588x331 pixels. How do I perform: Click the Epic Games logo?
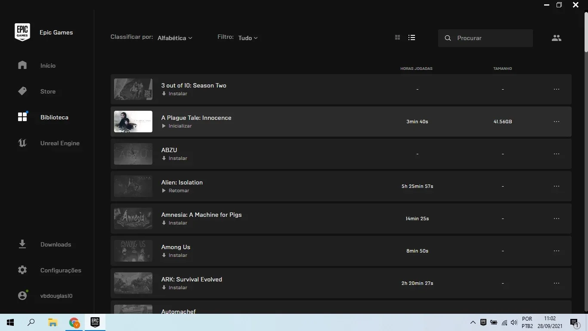pyautogui.click(x=22, y=32)
